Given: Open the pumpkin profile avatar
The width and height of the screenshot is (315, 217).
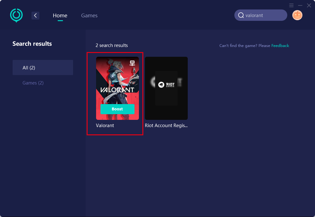Looking at the screenshot, I should click(297, 15).
